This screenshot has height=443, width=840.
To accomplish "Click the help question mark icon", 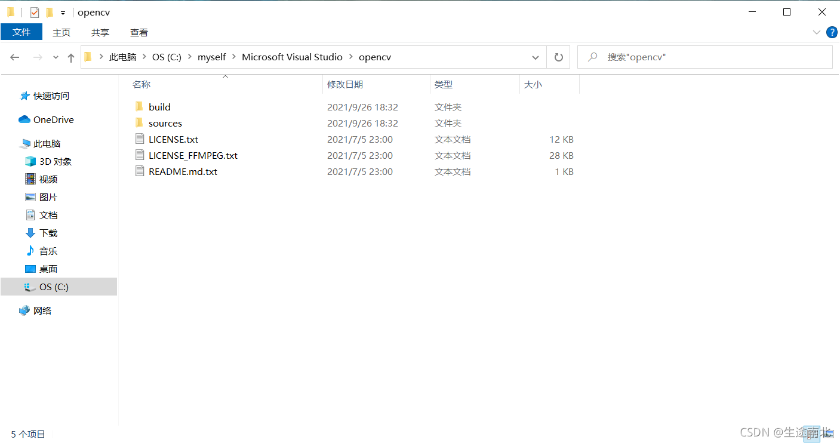I will point(832,32).
